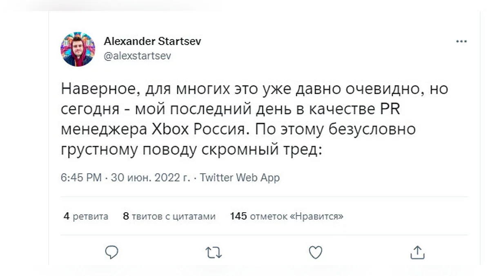Screen dimensions: 490x276
Task: Click the word тред: ending the tweet
Action: coord(303,150)
